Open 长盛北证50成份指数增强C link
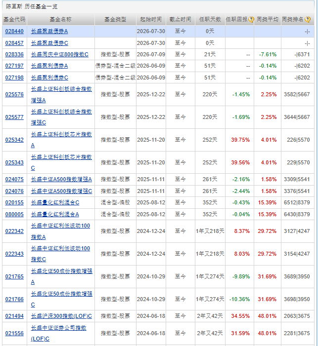318x346 pixels. click(x=62, y=300)
